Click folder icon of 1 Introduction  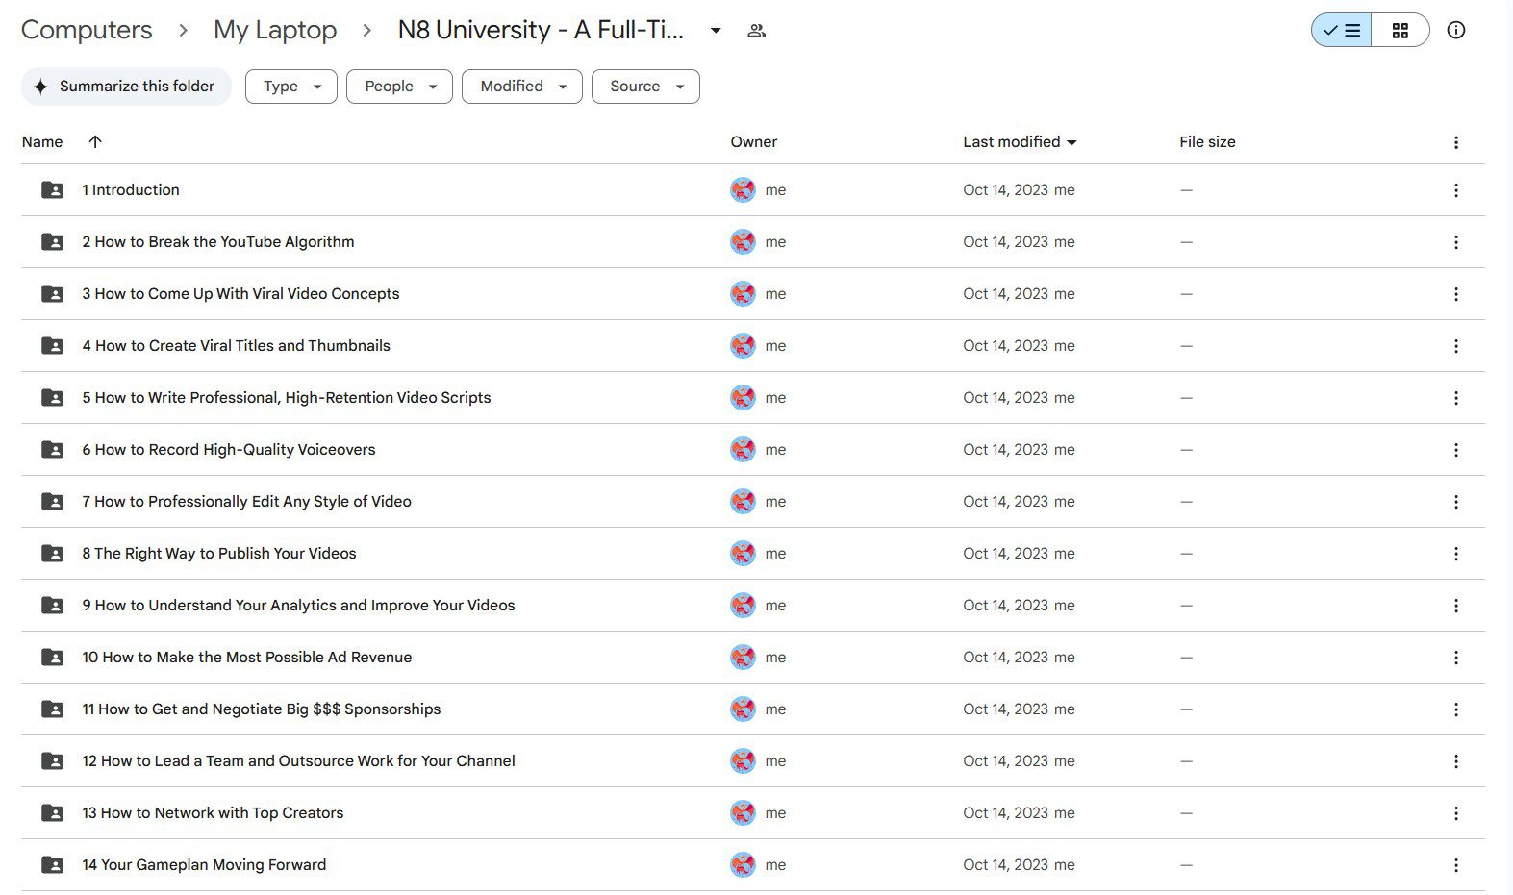coord(53,190)
